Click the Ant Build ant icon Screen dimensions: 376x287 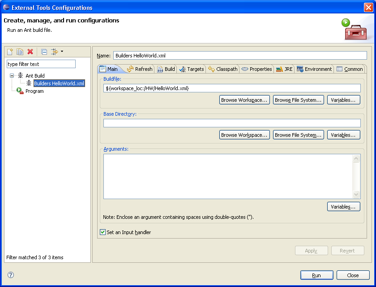tap(21, 75)
